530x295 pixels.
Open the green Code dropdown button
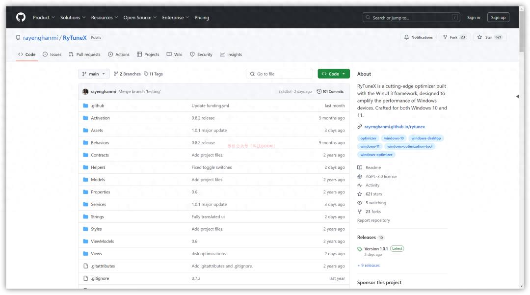(334, 74)
